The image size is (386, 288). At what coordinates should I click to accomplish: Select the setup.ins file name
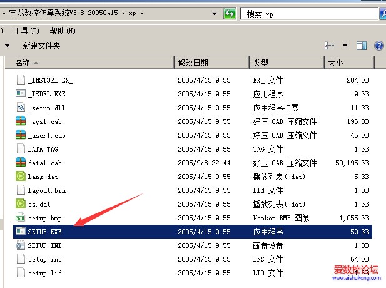pos(45,259)
